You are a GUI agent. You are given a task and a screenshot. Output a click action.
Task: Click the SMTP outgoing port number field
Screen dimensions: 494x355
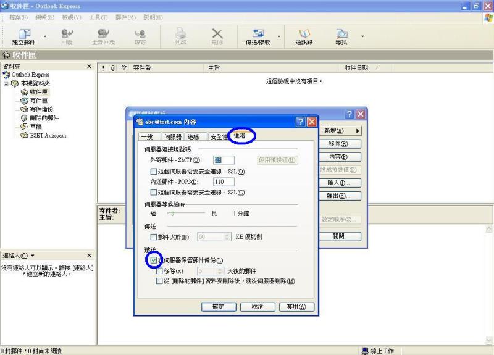tap(224, 160)
